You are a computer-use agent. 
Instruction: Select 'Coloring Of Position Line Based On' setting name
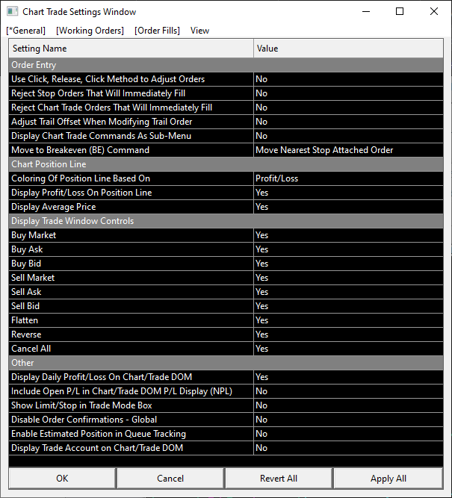[131, 178]
